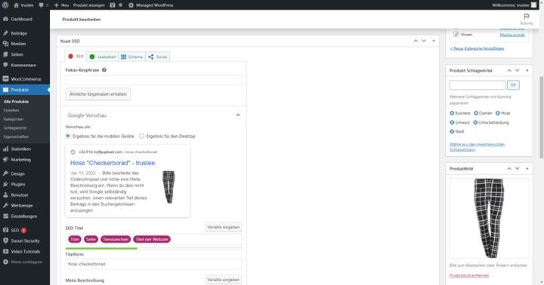
Task: Click the Focus-Keyphrase help question mark
Action: (104, 70)
